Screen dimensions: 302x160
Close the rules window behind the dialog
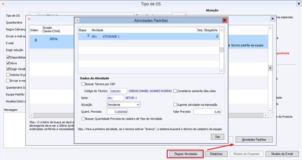(273, 18)
